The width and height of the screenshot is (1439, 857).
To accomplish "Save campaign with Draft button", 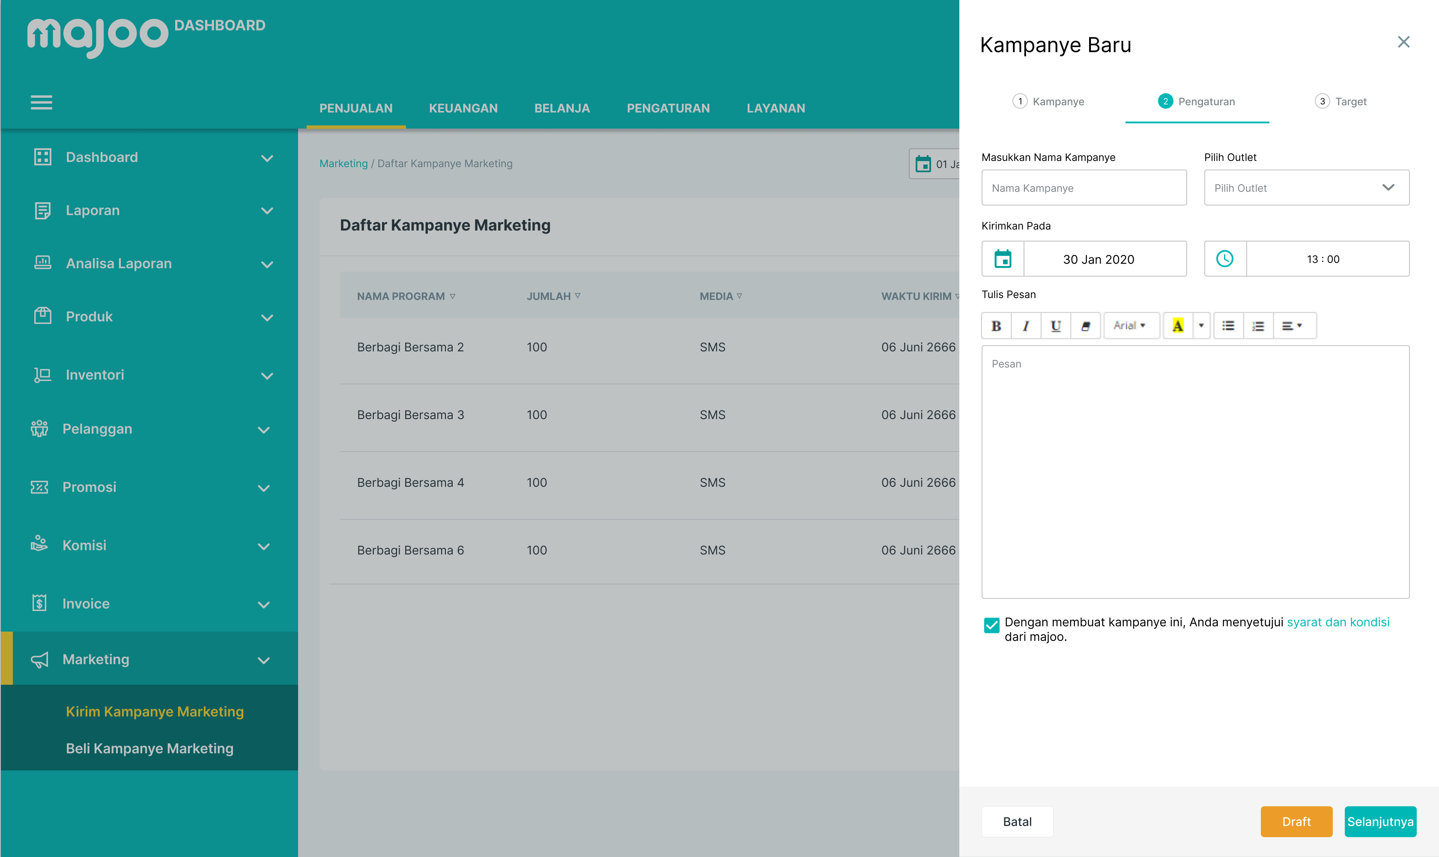I will 1296,821.
